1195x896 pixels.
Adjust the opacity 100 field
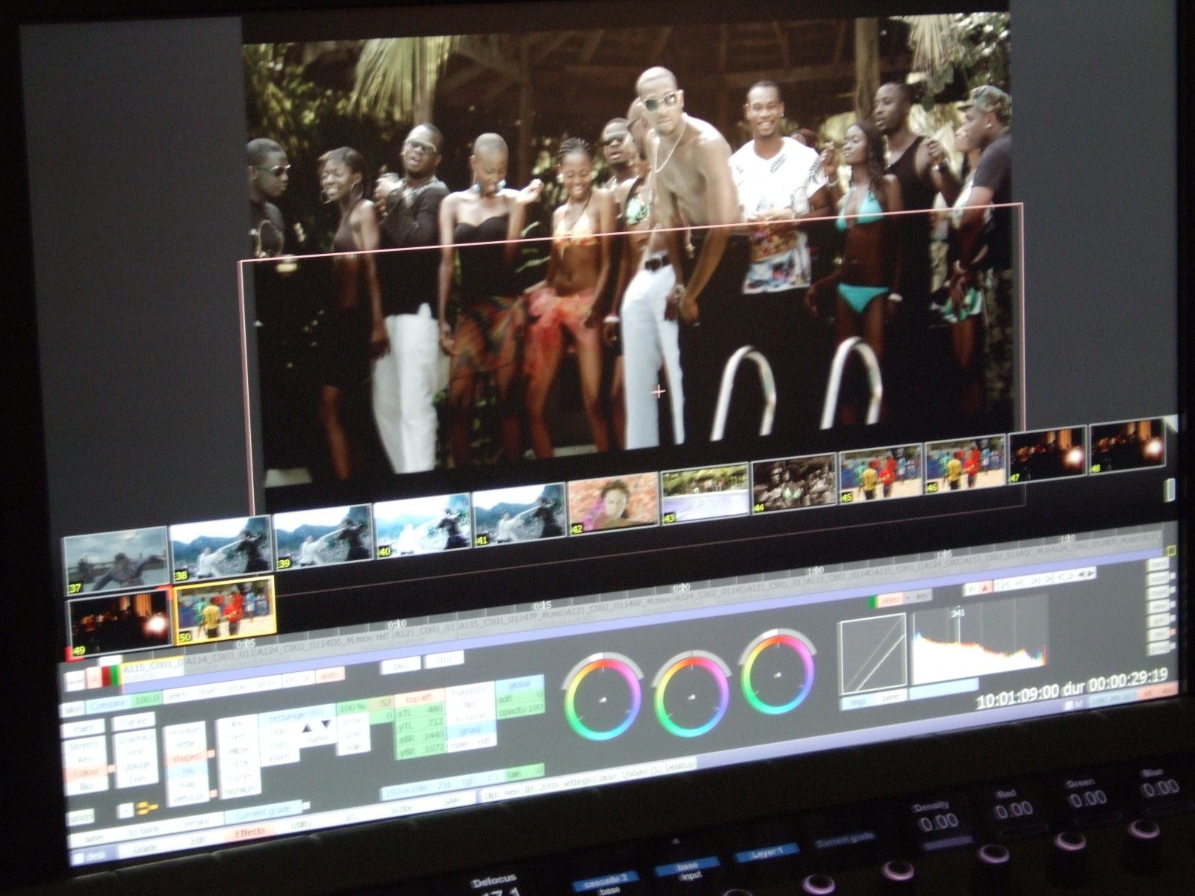[x=520, y=711]
